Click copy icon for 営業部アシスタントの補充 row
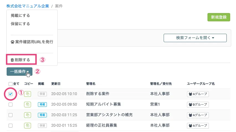The height and width of the screenshot is (132, 236). pos(27,115)
